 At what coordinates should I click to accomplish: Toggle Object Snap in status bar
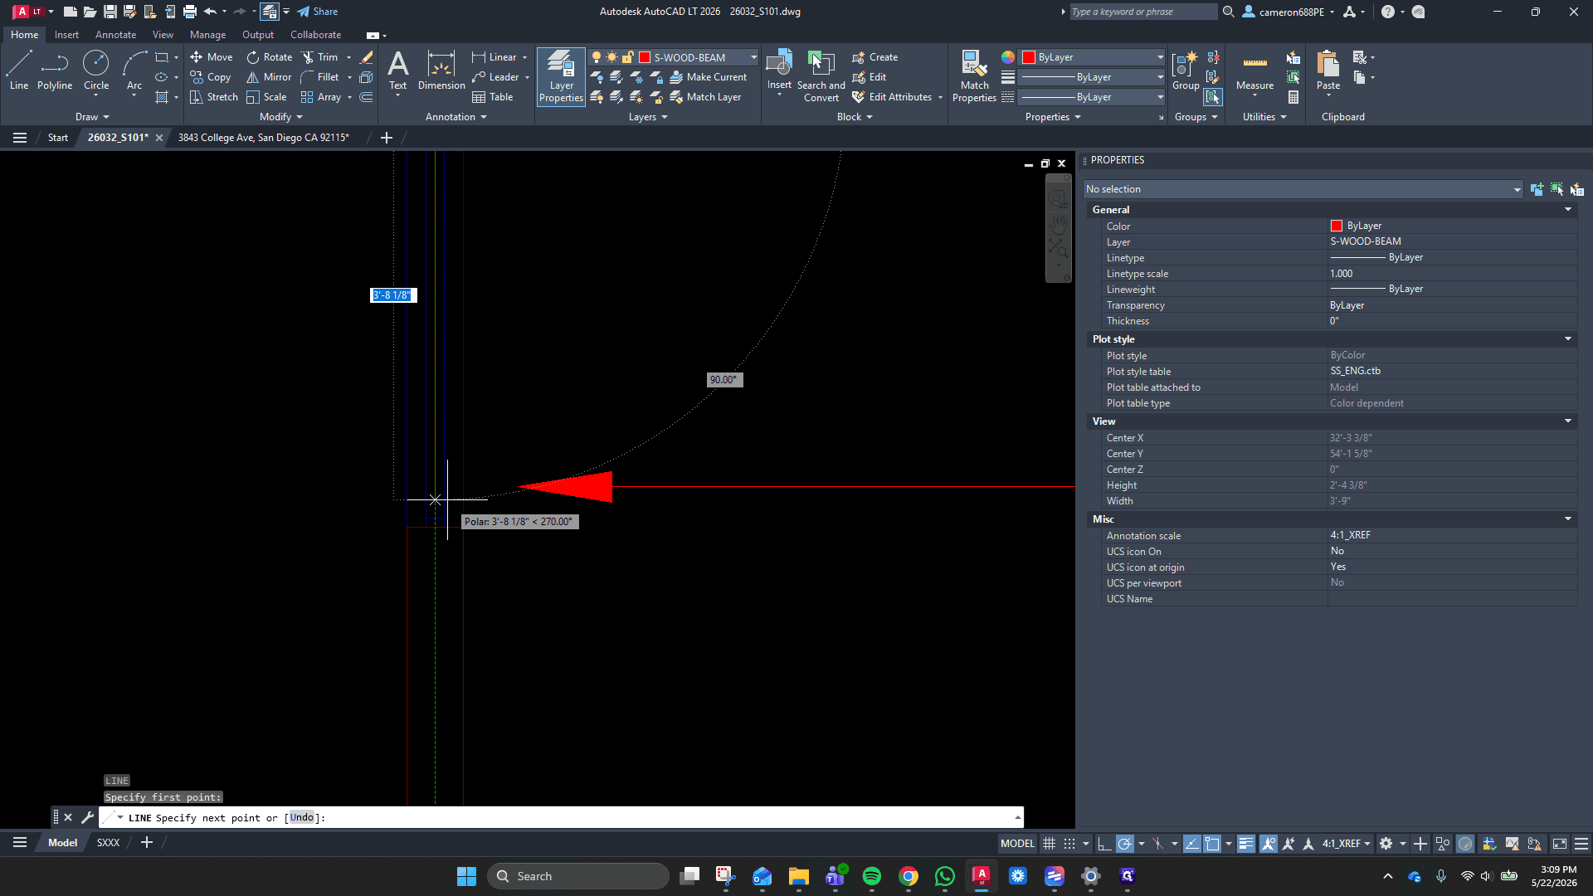click(x=1212, y=844)
